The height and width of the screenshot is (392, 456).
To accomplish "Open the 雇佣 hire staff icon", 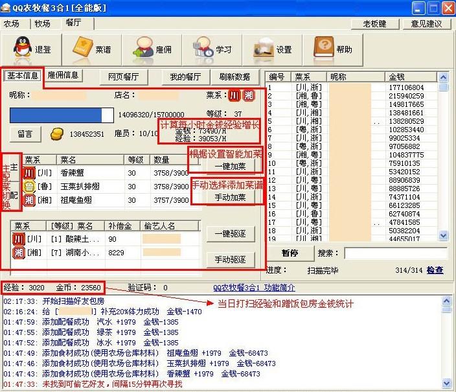I will pos(143,47).
